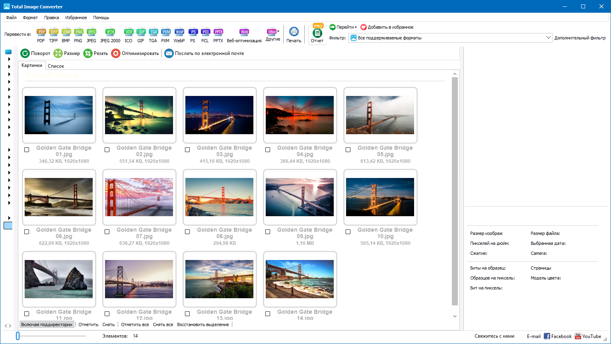The height and width of the screenshot is (344, 611).
Task: Click the Отметить все button
Action: pos(135,324)
